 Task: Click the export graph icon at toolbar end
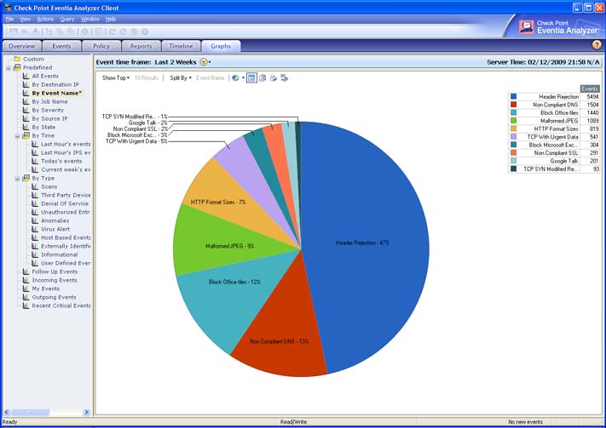click(x=285, y=77)
